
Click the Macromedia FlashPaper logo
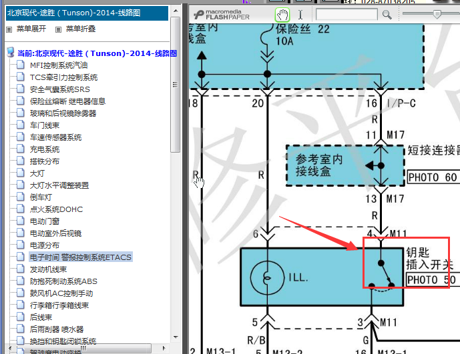coord(222,15)
